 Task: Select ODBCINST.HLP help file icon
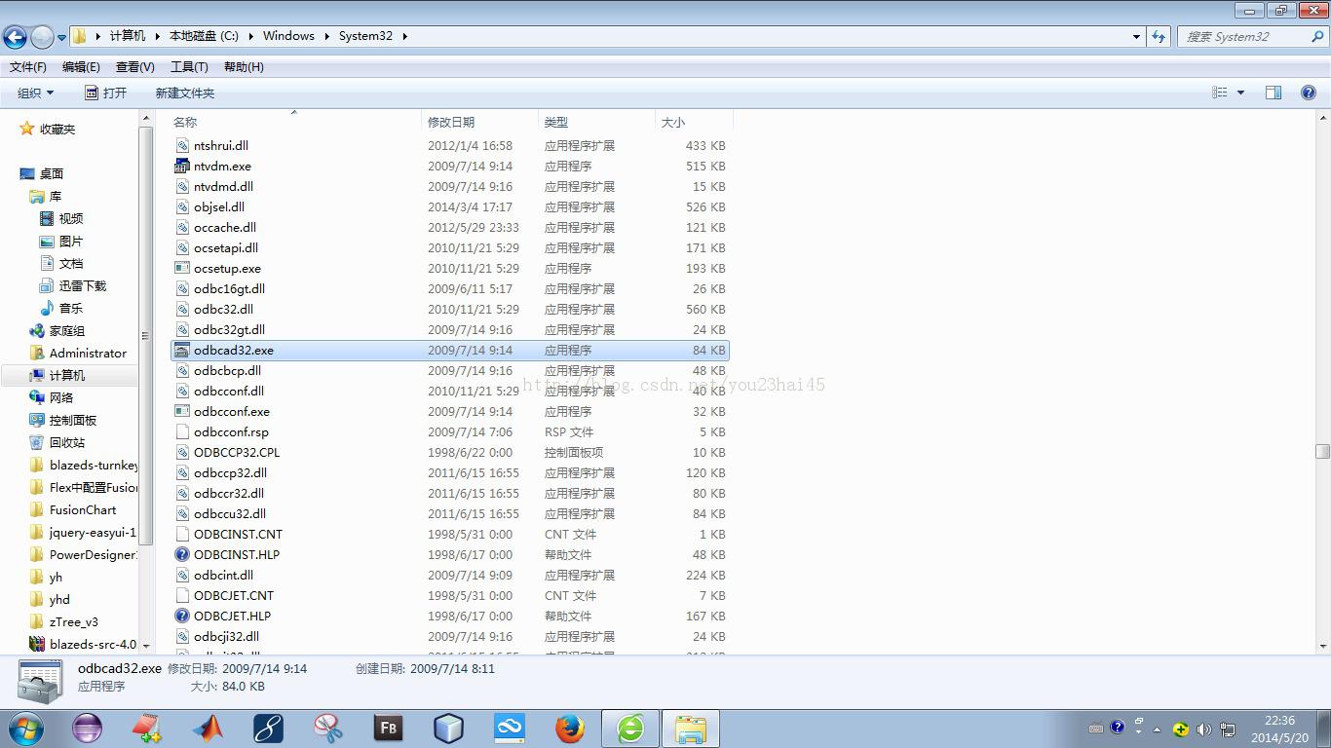click(x=182, y=554)
